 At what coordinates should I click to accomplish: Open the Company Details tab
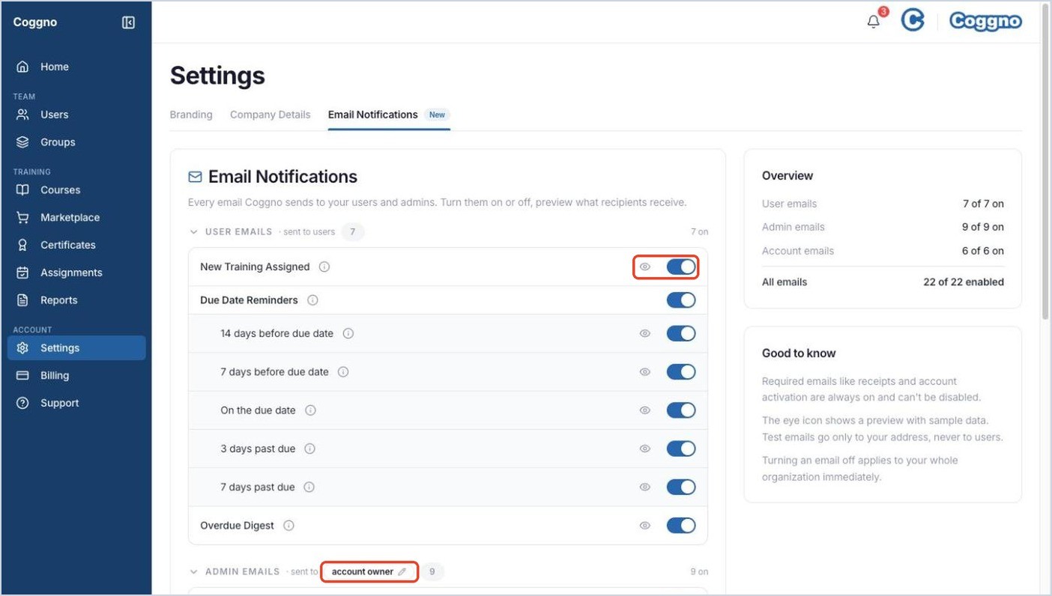click(x=270, y=115)
